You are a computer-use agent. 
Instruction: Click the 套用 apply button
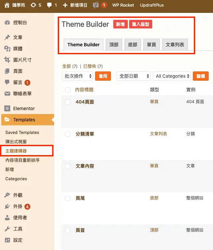point(103,76)
